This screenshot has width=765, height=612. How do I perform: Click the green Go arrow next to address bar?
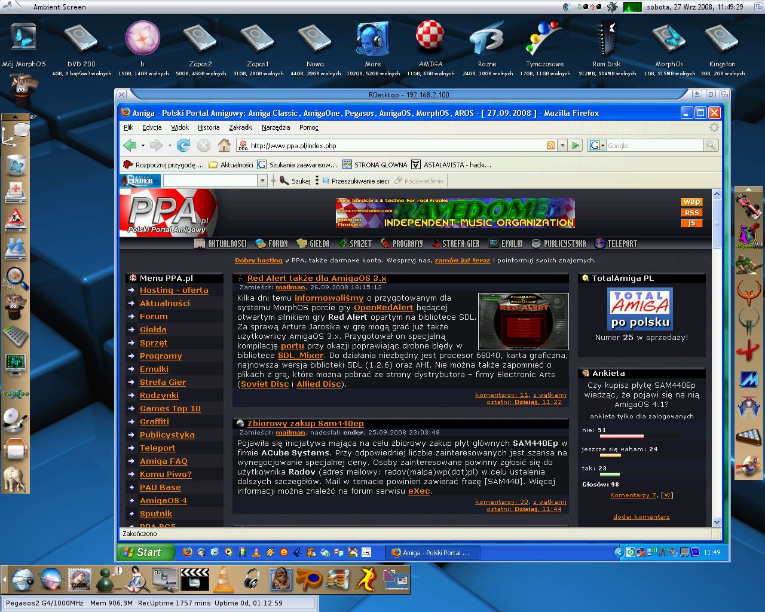[x=576, y=145]
